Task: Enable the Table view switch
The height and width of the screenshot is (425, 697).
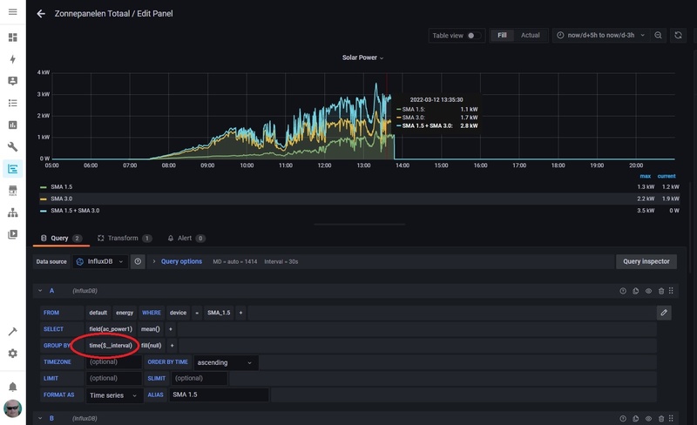Action: click(474, 36)
